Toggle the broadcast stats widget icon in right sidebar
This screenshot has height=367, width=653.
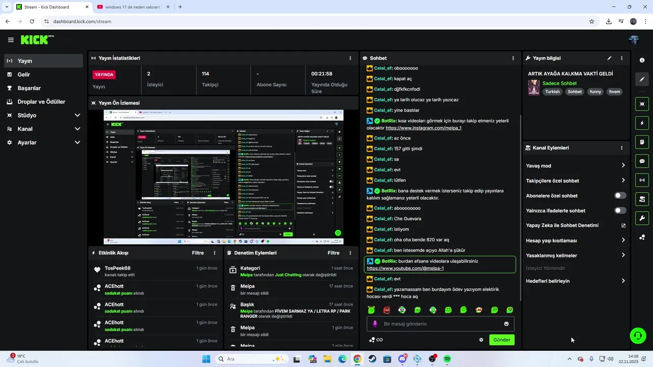(x=642, y=180)
